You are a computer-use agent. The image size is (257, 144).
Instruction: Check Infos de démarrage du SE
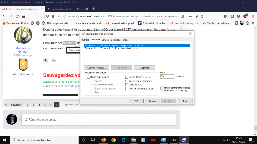pos(127,88)
